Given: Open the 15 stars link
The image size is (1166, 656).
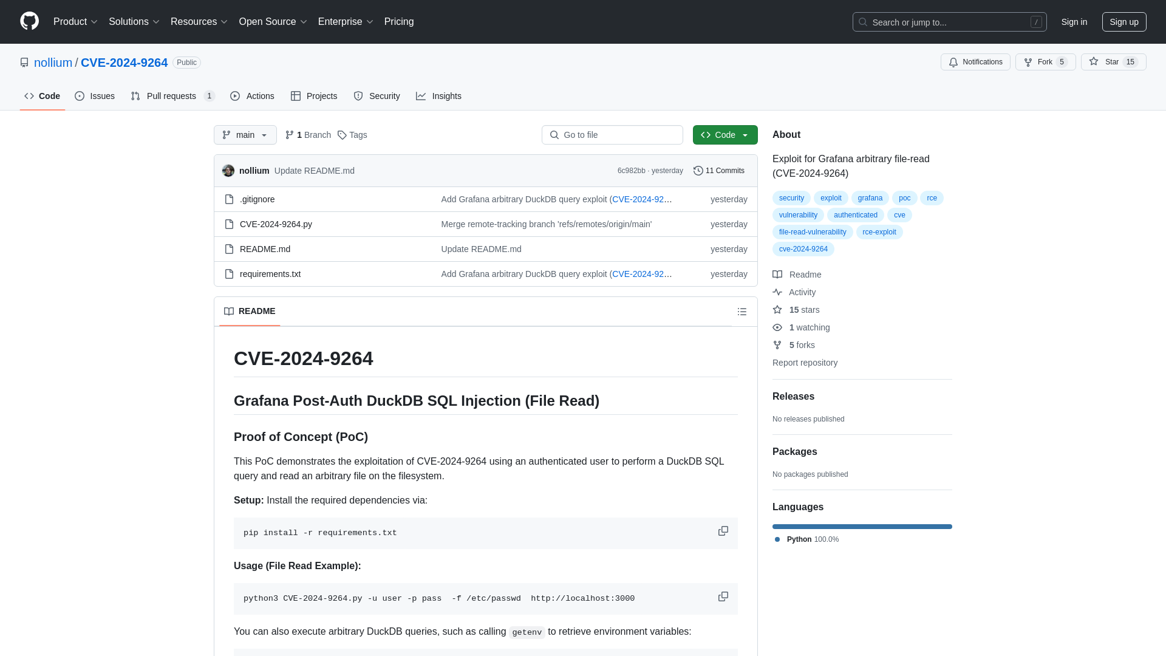Looking at the screenshot, I should point(796,310).
